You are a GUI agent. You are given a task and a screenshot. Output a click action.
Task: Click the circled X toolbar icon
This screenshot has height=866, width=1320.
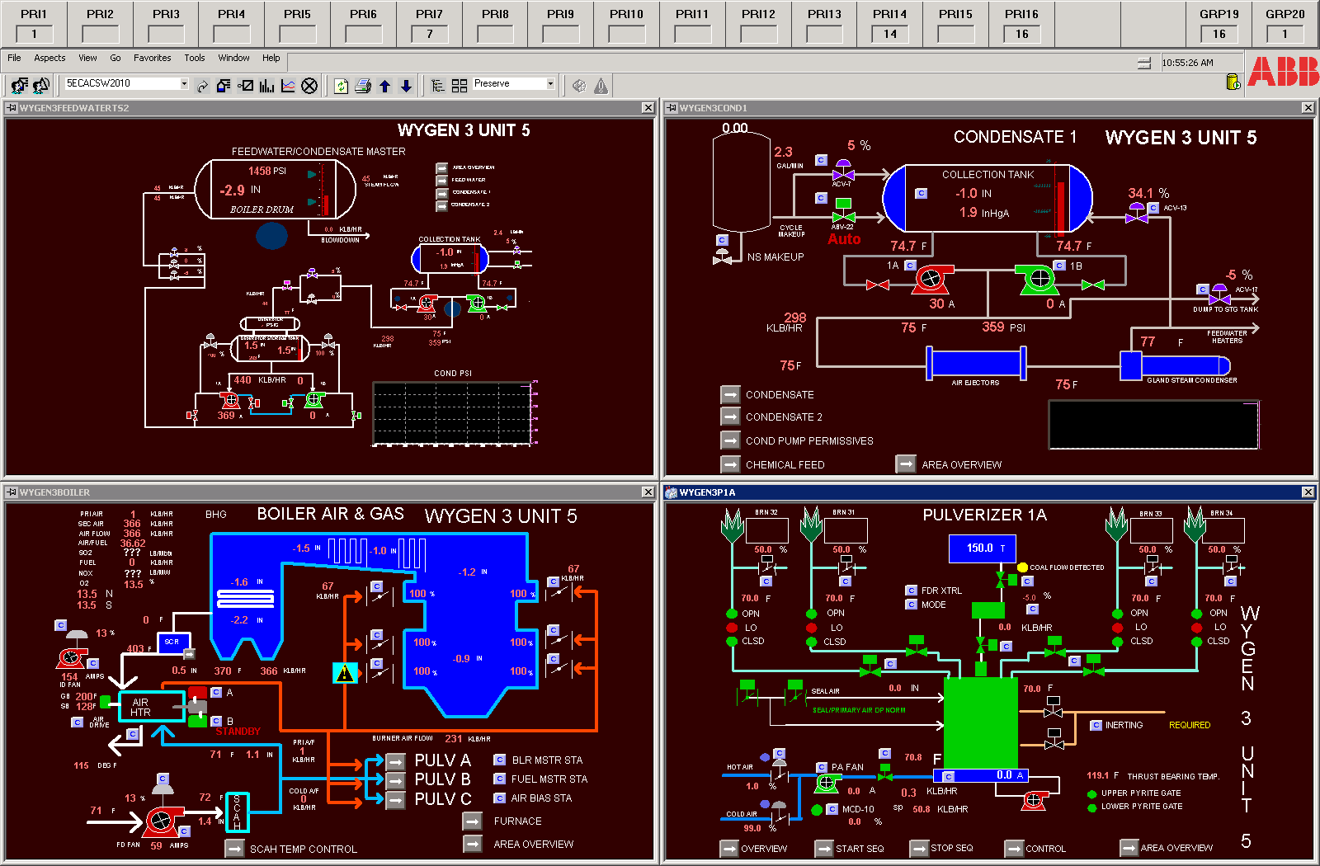(x=309, y=86)
